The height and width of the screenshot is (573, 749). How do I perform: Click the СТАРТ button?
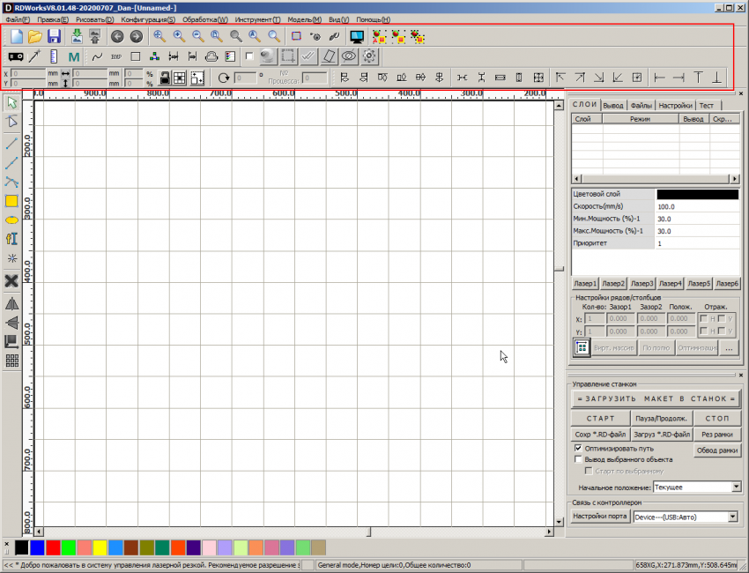600,418
